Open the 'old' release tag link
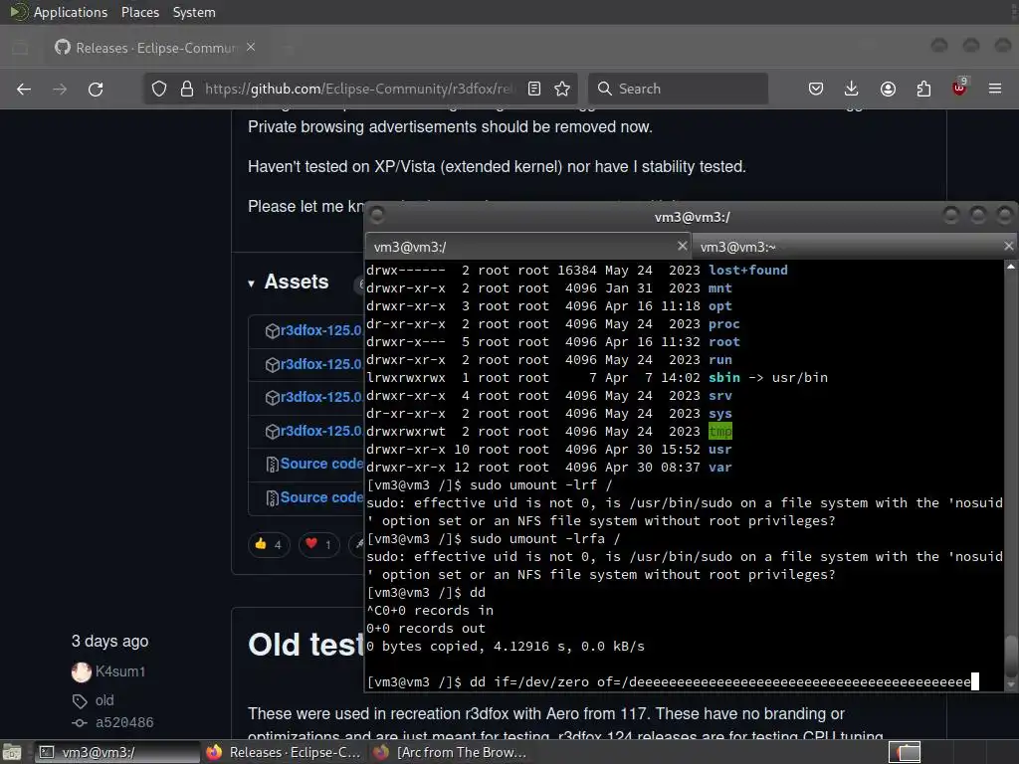The image size is (1019, 764). (104, 701)
